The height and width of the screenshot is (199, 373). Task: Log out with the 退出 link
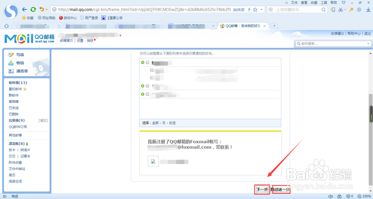click(367, 34)
